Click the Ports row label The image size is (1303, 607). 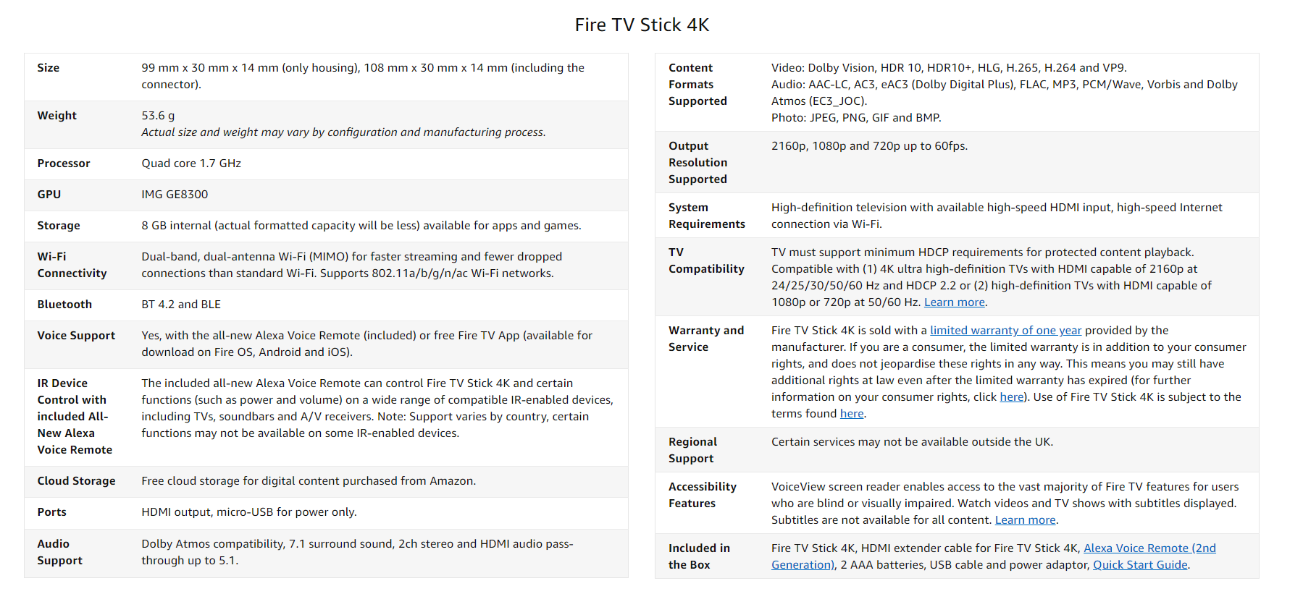coord(51,512)
